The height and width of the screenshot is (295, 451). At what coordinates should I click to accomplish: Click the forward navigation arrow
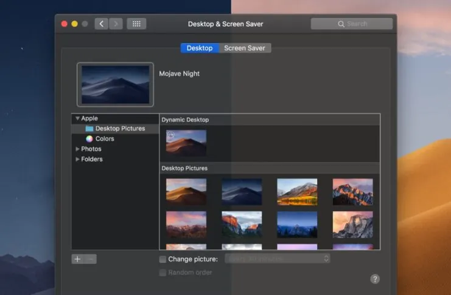click(x=116, y=24)
